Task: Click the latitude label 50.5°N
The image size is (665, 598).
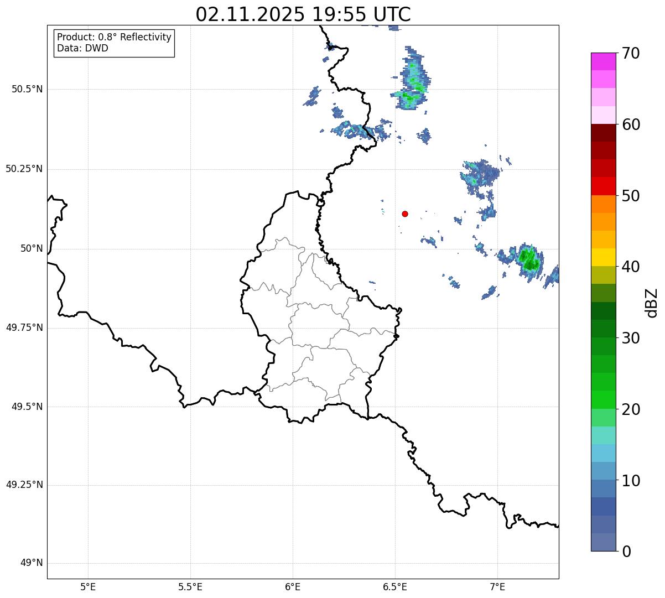Action: (27, 90)
